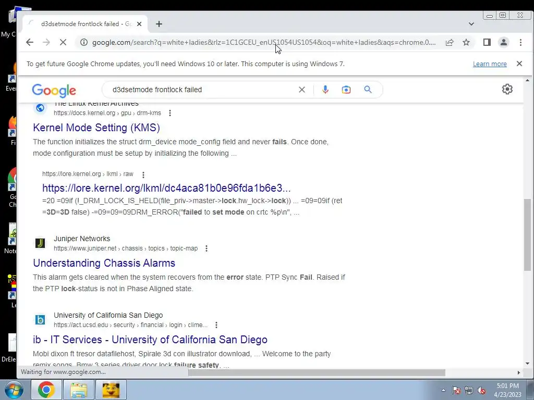Open the lore.kernel.org lkml result link
This screenshot has width=534, height=400.
click(x=166, y=188)
